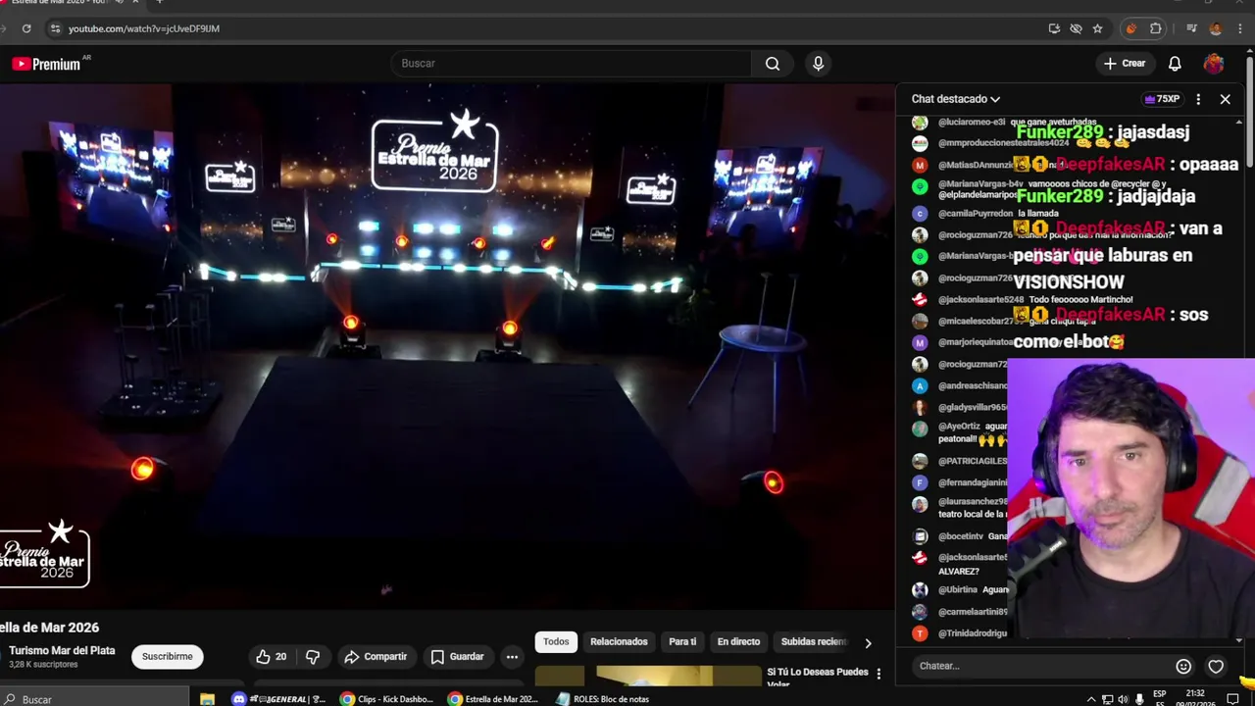Image resolution: width=1255 pixels, height=706 pixels.
Task: Open the site information icon in the address bar
Action: coord(55,28)
